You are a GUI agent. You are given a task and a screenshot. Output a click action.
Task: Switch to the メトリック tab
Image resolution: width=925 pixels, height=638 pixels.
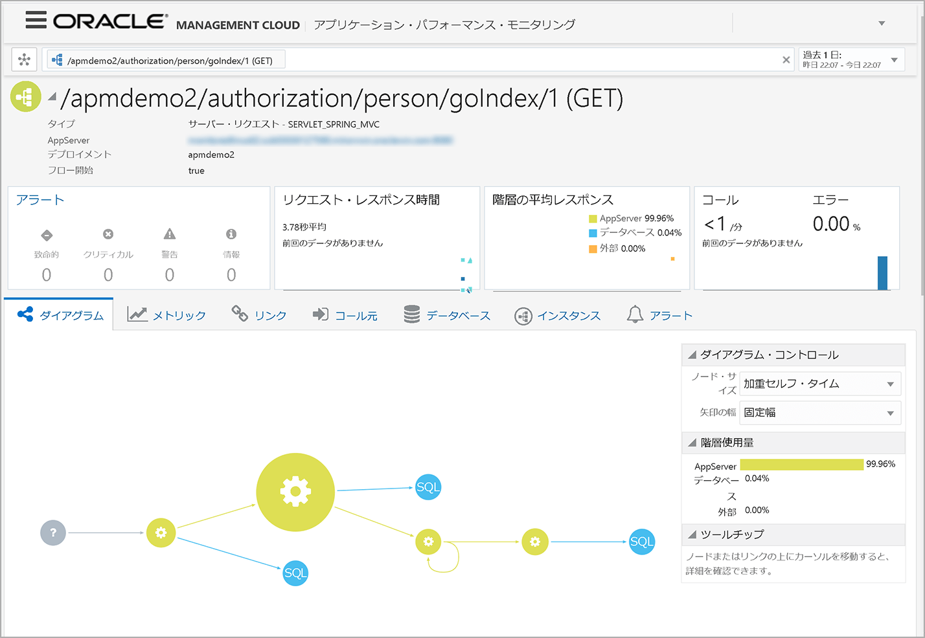166,315
